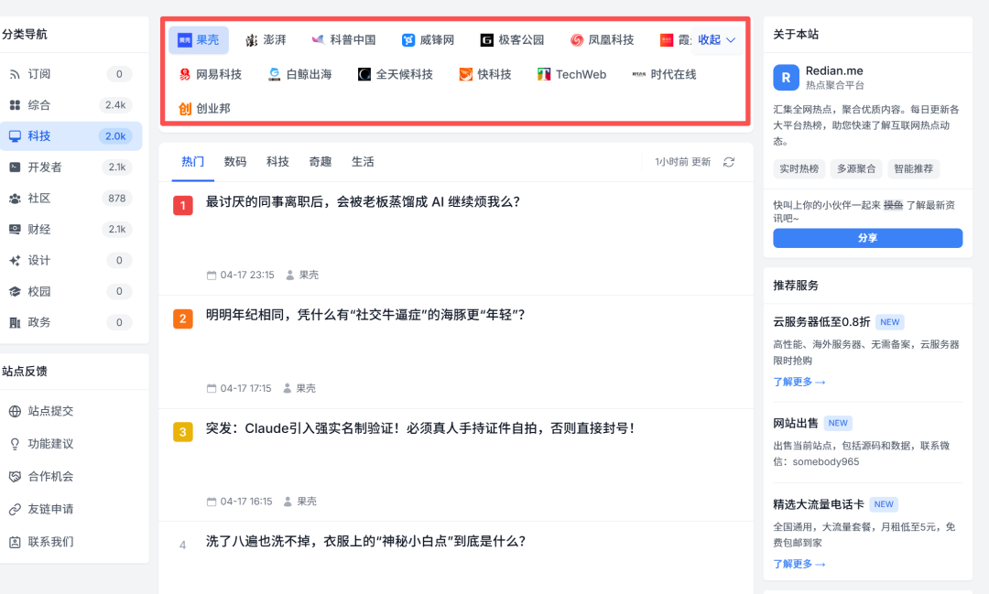Open 极客公园 source

512,40
